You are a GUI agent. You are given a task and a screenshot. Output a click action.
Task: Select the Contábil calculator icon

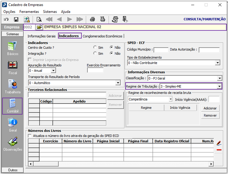click(13, 106)
